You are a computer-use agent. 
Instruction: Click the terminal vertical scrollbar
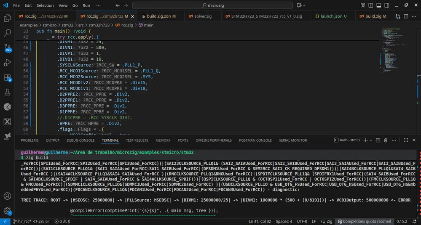point(419,185)
